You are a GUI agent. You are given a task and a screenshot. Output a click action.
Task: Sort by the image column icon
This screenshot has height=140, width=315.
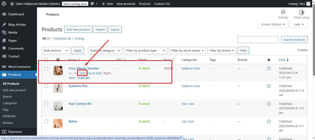[58, 60]
